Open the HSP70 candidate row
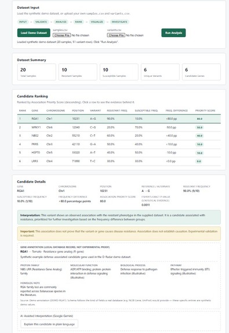229x333 pixels. [119, 153]
